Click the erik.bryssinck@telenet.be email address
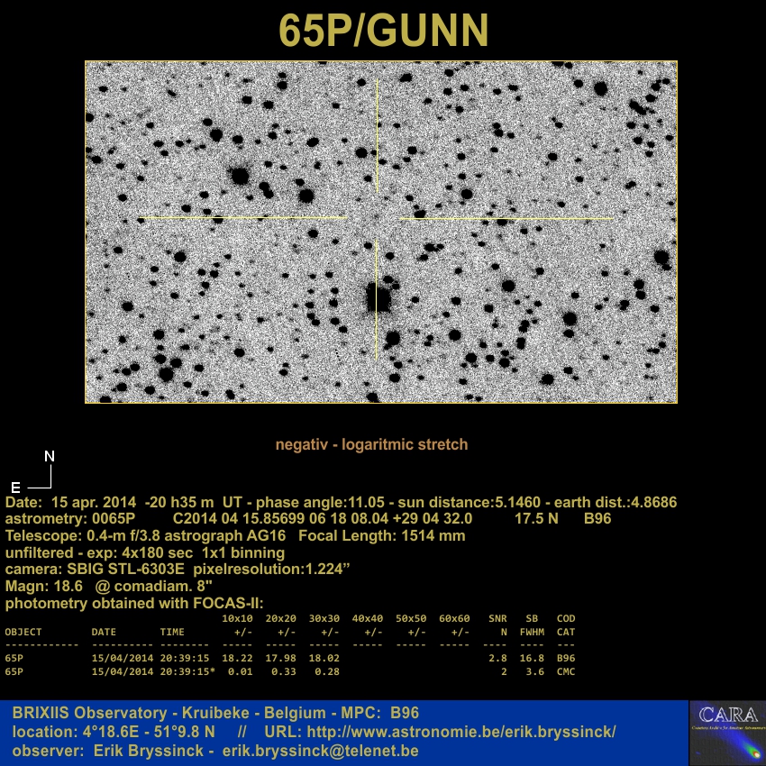The image size is (766, 766). [x=320, y=751]
